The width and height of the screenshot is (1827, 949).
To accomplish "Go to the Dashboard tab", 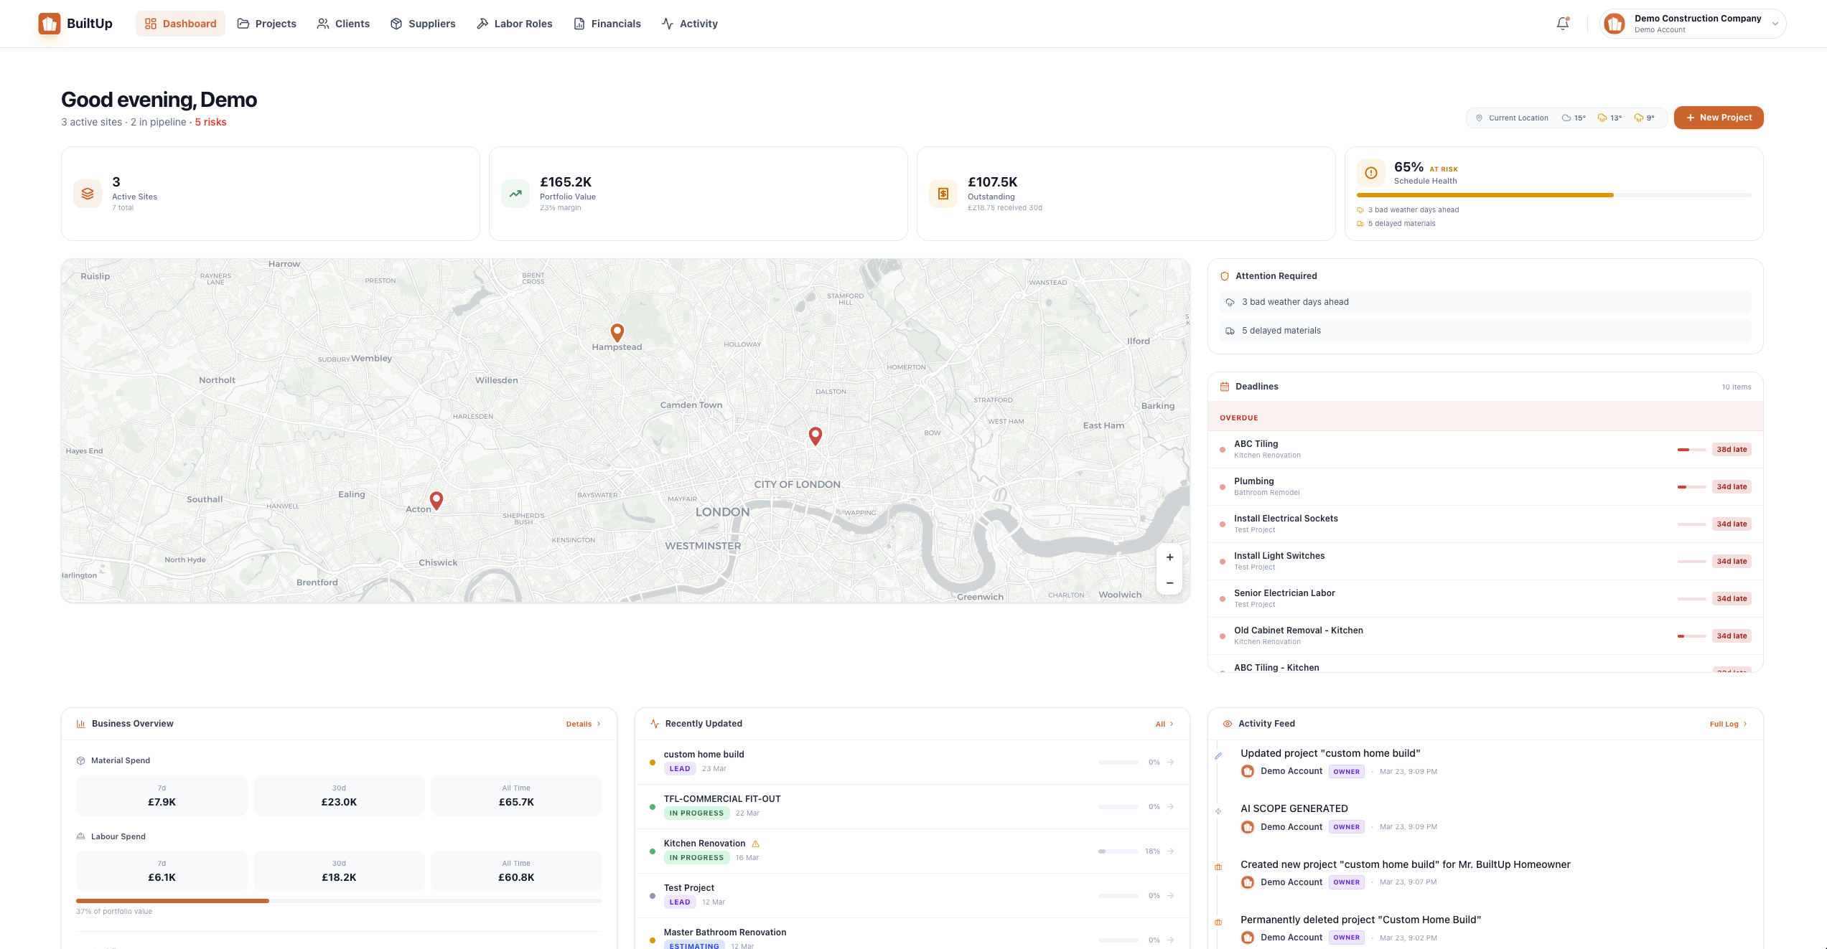I will [x=180, y=24].
